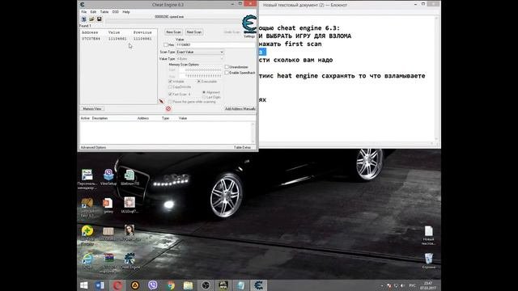518x291 pixels.
Task: Open the D3D menu
Action: point(115,12)
